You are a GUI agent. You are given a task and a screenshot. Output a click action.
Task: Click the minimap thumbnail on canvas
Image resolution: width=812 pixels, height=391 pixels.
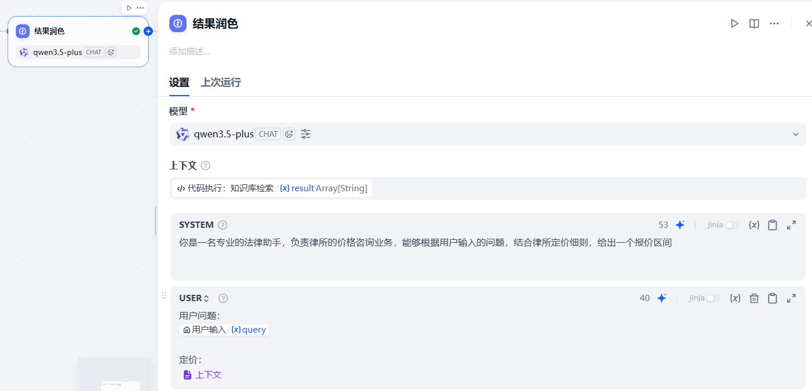pos(114,374)
